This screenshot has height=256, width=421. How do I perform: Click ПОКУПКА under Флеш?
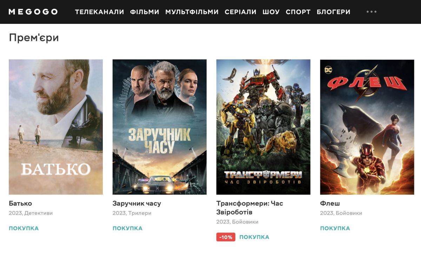tap(335, 228)
